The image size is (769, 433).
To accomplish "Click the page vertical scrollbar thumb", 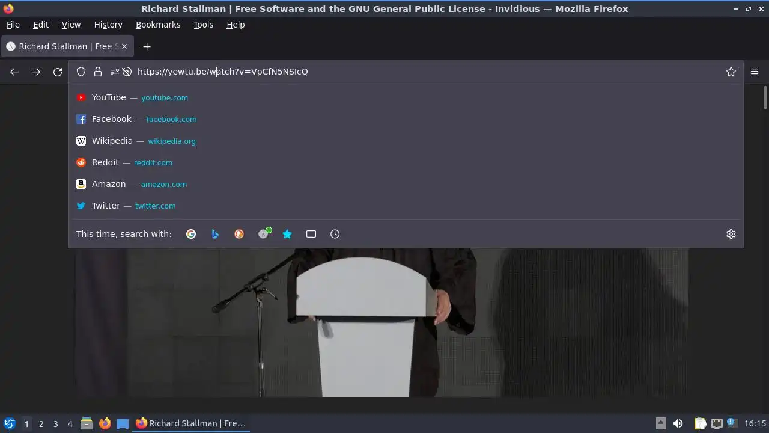I will point(765,97).
